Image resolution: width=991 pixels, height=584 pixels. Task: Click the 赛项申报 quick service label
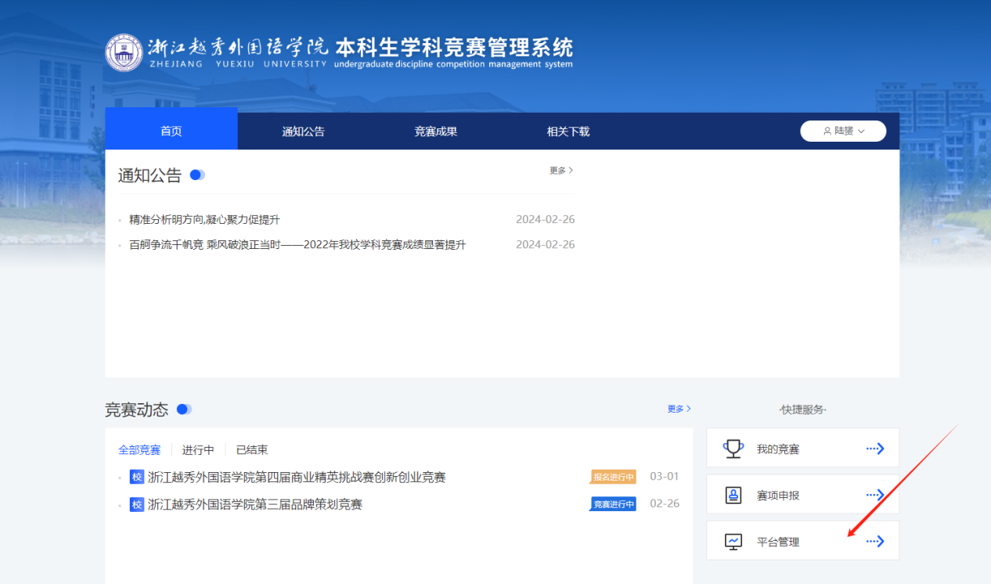(x=778, y=496)
